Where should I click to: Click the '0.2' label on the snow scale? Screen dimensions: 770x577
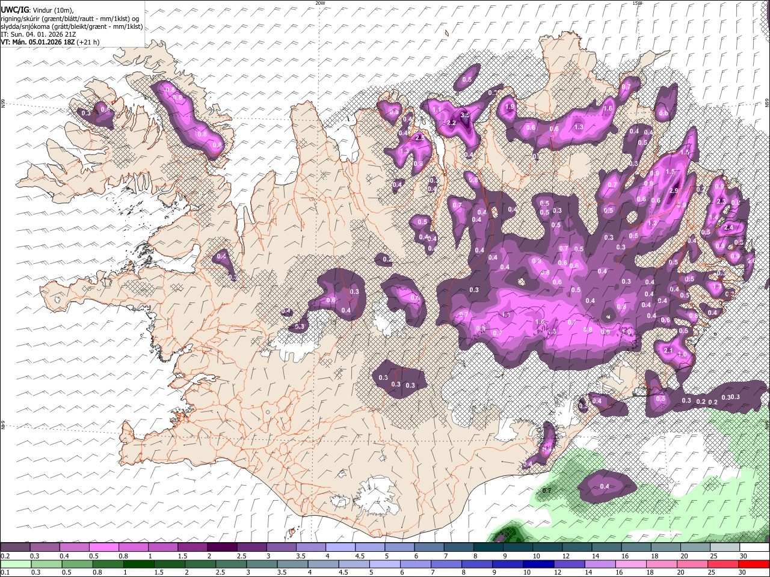click(5, 556)
